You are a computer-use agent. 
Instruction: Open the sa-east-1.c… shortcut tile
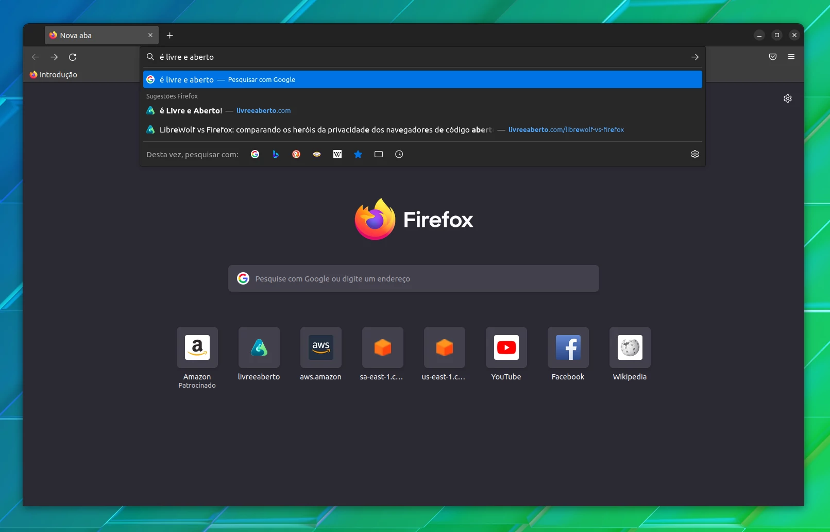383,354
